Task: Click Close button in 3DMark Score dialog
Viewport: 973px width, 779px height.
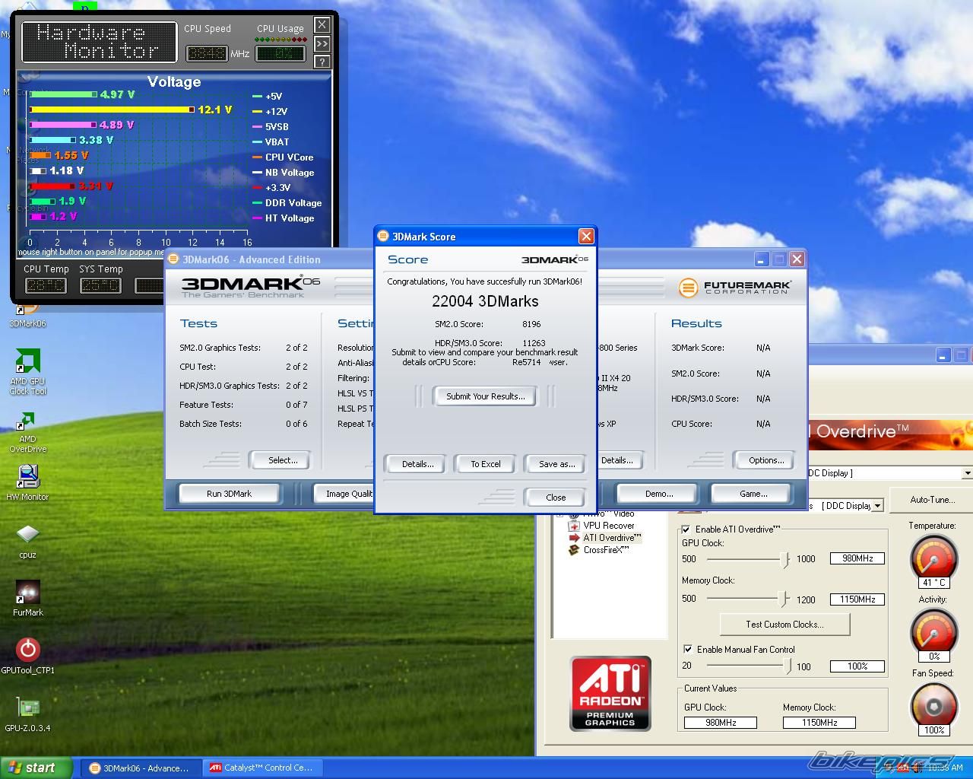Action: (x=556, y=498)
